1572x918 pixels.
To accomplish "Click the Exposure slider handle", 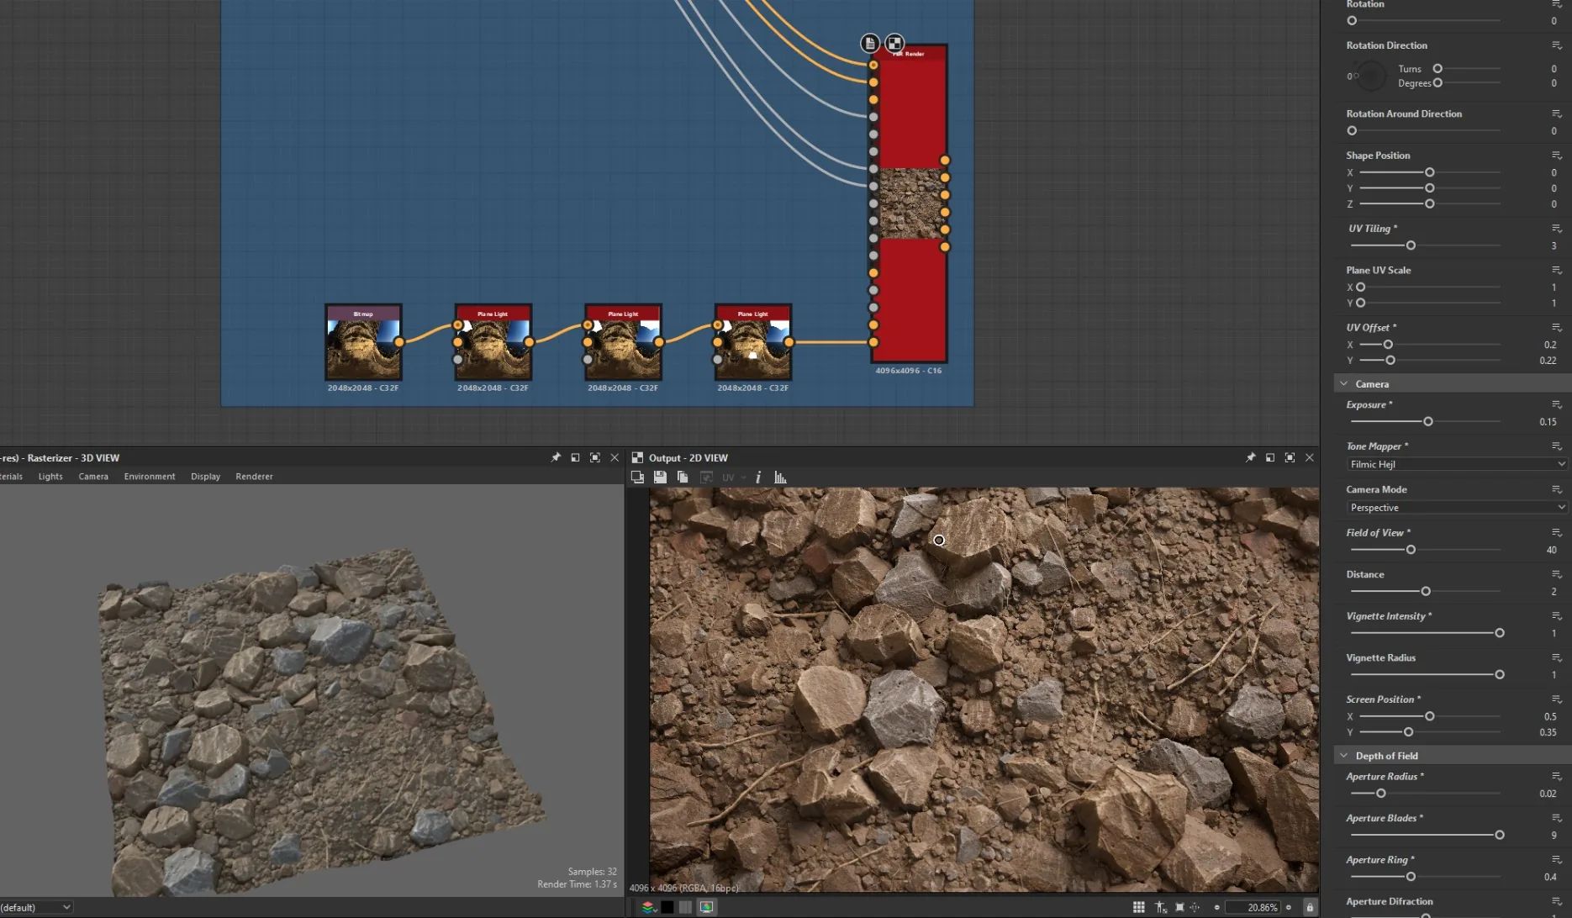I will 1427,421.
